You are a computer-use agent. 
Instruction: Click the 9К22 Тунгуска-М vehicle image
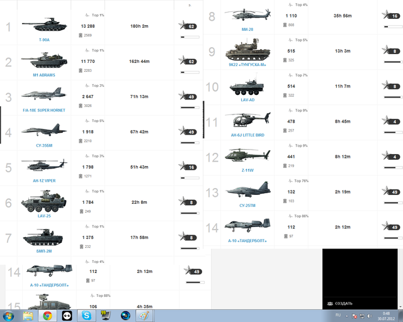point(247,50)
